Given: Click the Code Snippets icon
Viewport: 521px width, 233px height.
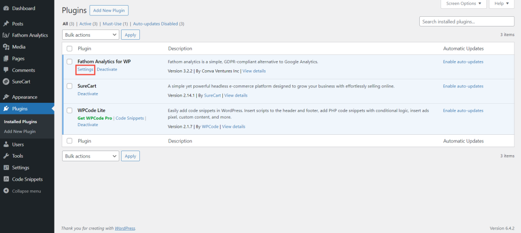Looking at the screenshot, I should pos(6,179).
